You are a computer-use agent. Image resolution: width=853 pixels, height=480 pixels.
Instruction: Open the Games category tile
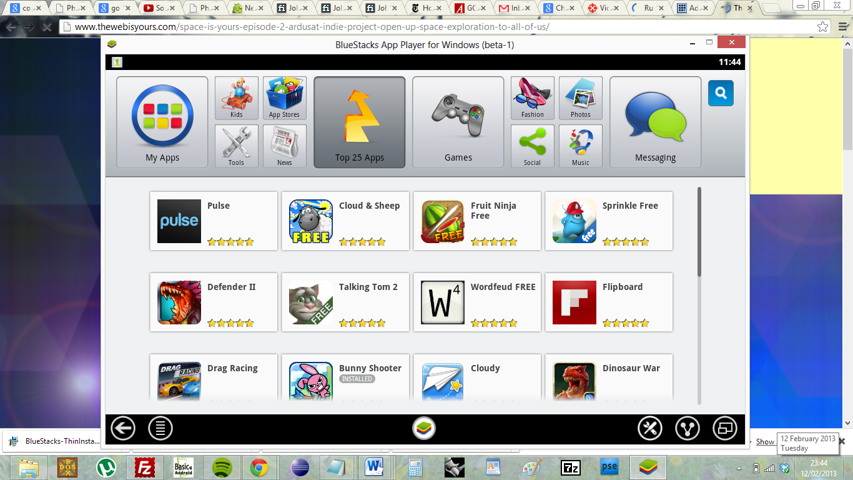coord(458,122)
